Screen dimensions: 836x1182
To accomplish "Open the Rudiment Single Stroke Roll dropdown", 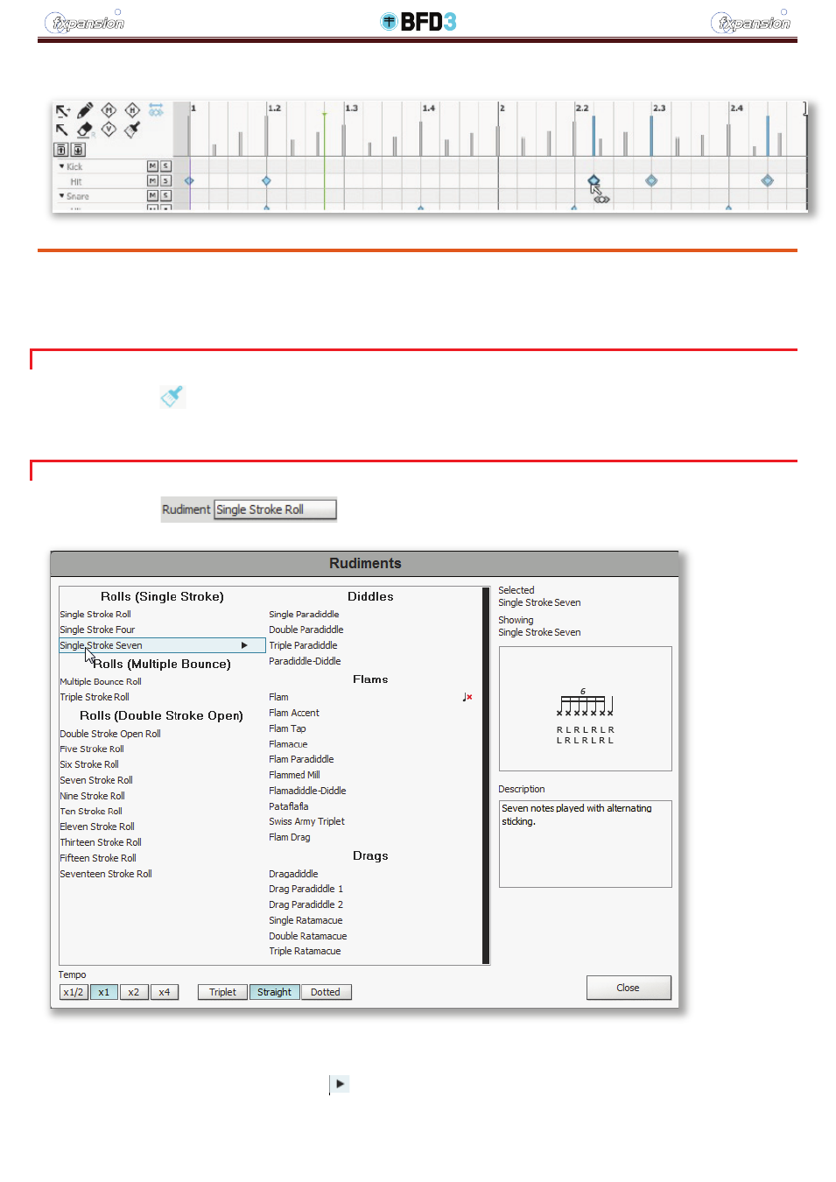I will point(275,510).
